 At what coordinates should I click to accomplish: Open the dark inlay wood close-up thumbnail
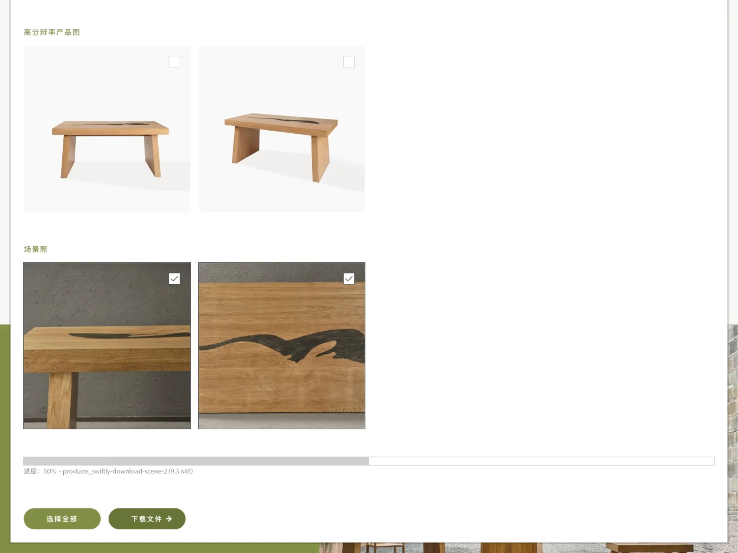click(x=282, y=346)
